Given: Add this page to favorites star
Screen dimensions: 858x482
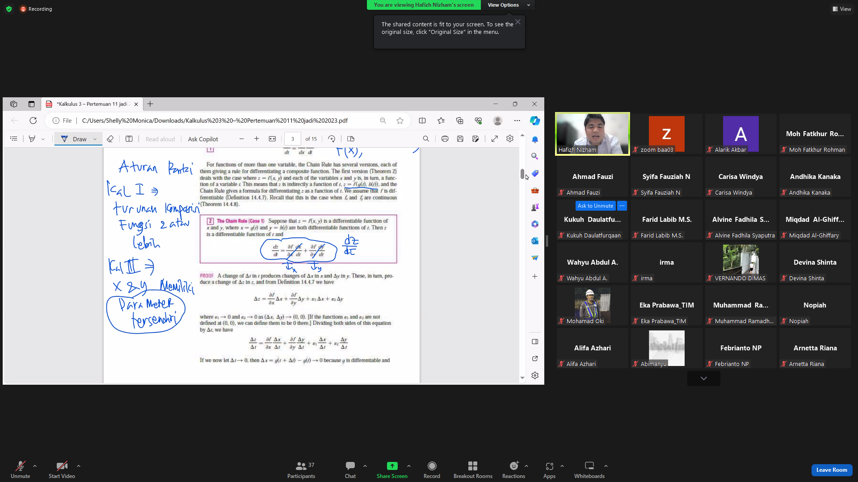Looking at the screenshot, I should click(x=400, y=120).
